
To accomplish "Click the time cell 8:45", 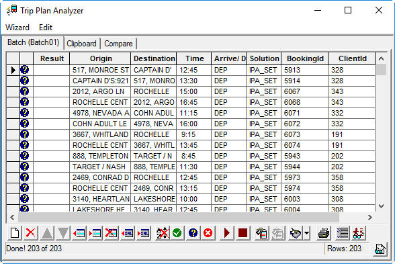I will (194, 156).
